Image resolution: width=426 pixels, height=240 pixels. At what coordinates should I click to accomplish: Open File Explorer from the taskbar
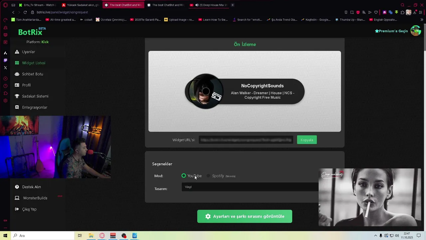click(x=91, y=236)
